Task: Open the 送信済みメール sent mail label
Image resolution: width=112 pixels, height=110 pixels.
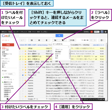Action: coord(7,54)
